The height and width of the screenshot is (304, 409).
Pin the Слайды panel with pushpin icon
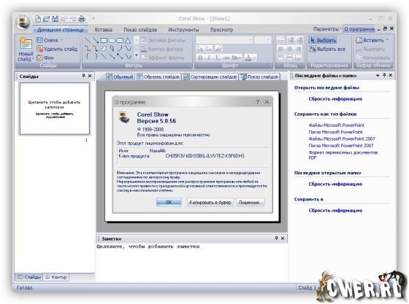(x=83, y=76)
